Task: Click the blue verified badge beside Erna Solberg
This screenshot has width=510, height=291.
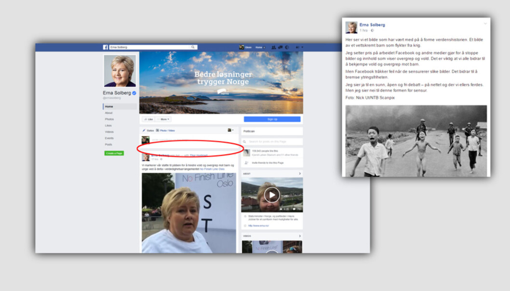Action: coord(134,93)
